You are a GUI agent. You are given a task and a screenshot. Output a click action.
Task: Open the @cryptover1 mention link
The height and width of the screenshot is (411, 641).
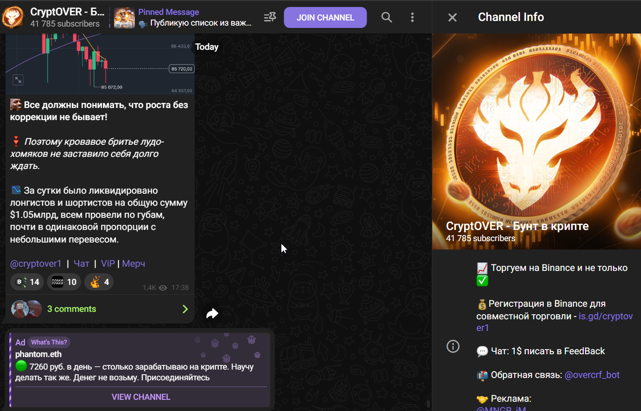click(x=36, y=263)
